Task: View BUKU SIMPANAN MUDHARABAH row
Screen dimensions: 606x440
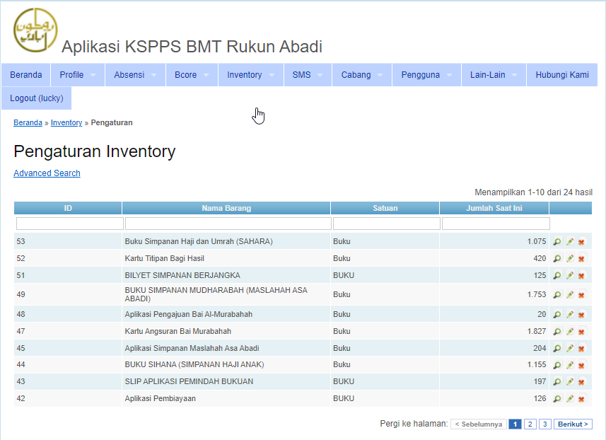Action: point(557,294)
